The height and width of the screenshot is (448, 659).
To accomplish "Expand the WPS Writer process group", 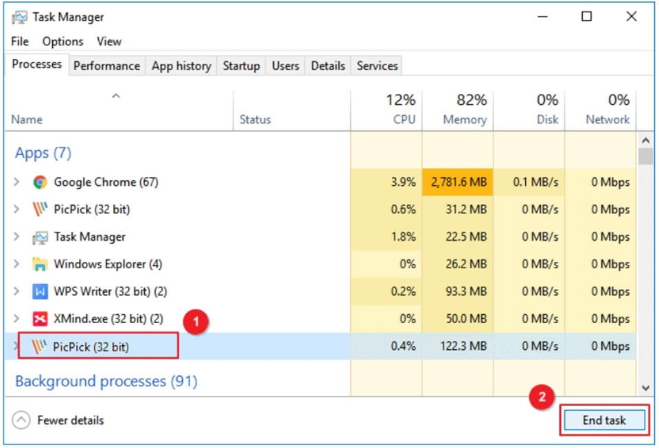I will 16,292.
